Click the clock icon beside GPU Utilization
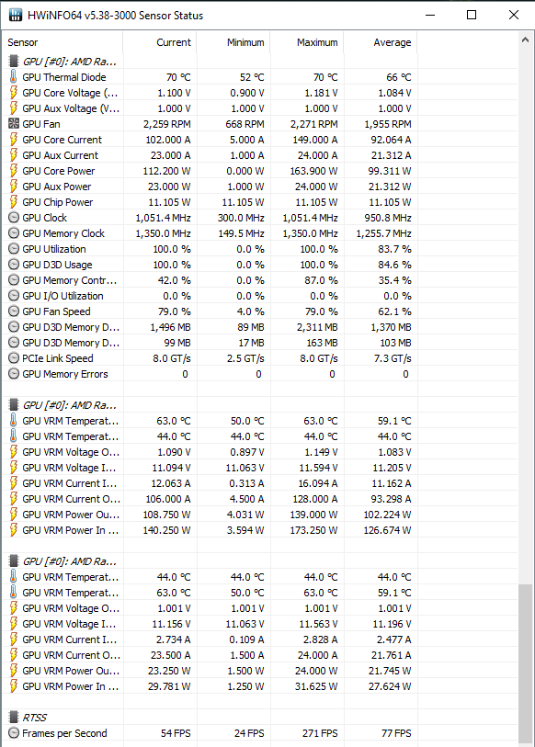Viewport: 535px width, 747px height. coord(14,249)
